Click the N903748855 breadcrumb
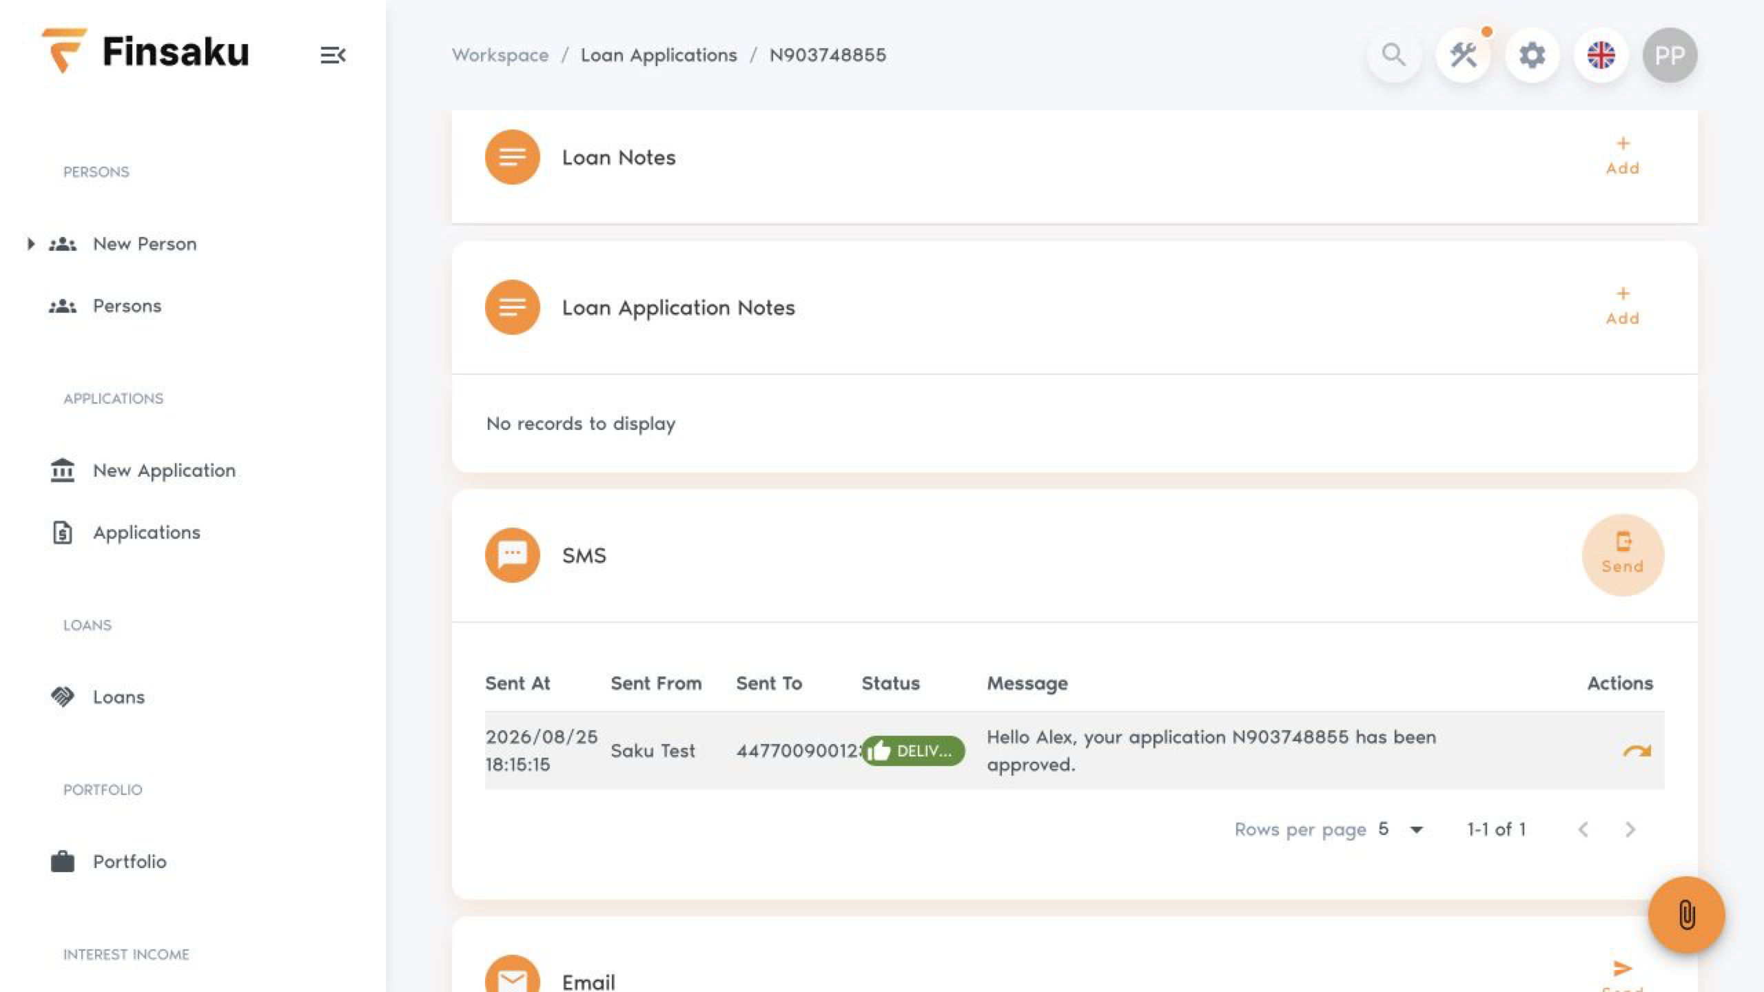Image resolution: width=1764 pixels, height=992 pixels. coord(828,55)
